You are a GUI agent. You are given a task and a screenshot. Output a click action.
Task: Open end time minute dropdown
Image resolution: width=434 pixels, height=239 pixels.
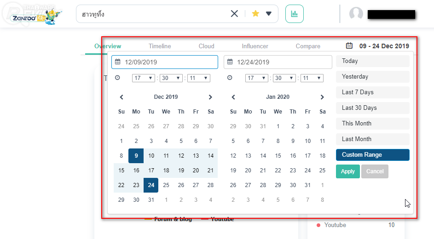click(x=284, y=78)
